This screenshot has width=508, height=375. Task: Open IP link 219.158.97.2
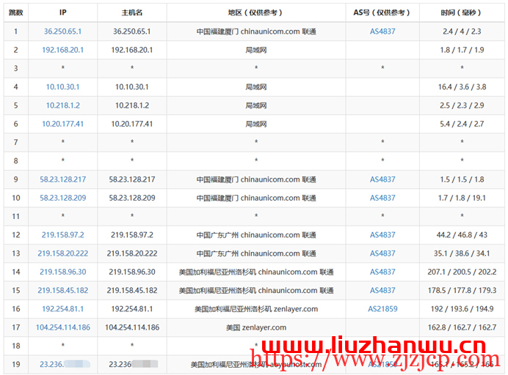62,234
